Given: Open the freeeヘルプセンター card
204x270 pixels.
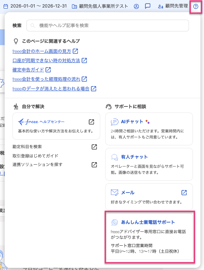Looking at the screenshot, I should [x=56, y=126].
